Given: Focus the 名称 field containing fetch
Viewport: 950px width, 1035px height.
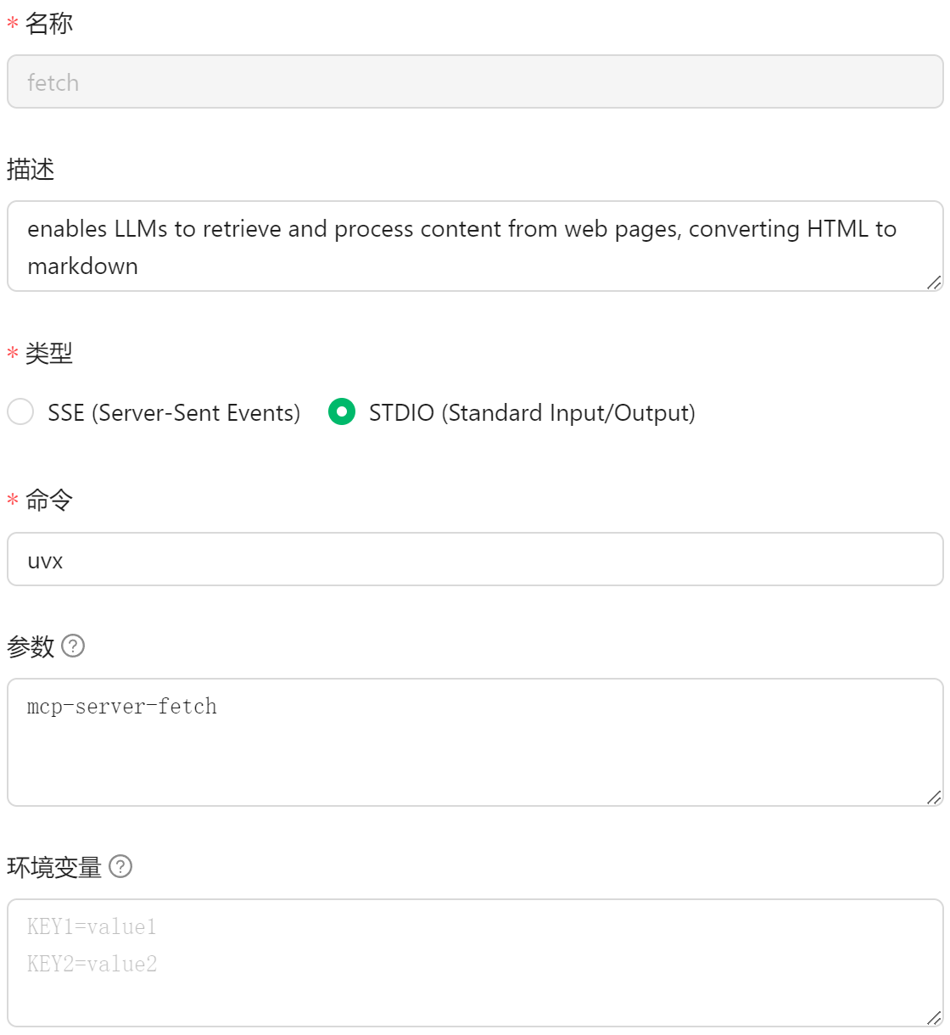Looking at the screenshot, I should pyautogui.click(x=475, y=82).
